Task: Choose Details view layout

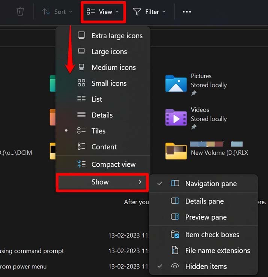Action: click(102, 115)
